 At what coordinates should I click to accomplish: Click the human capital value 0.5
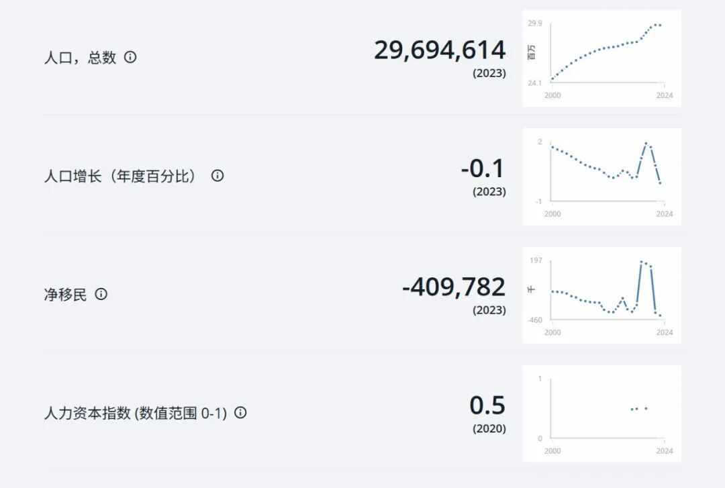(487, 405)
